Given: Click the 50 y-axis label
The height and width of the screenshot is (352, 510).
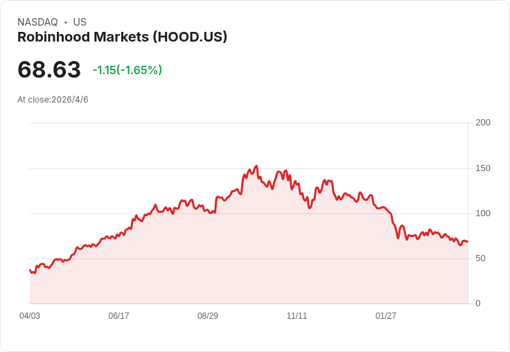Looking at the screenshot, I should (480, 258).
